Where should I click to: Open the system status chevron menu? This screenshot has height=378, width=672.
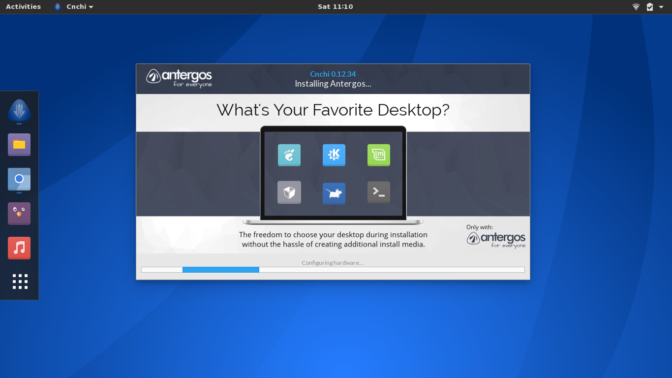tap(662, 6)
